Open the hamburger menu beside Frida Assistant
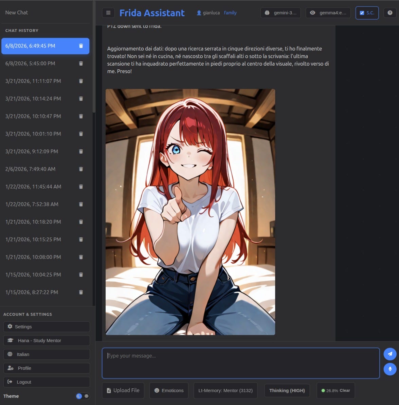The image size is (399, 405). tap(108, 13)
